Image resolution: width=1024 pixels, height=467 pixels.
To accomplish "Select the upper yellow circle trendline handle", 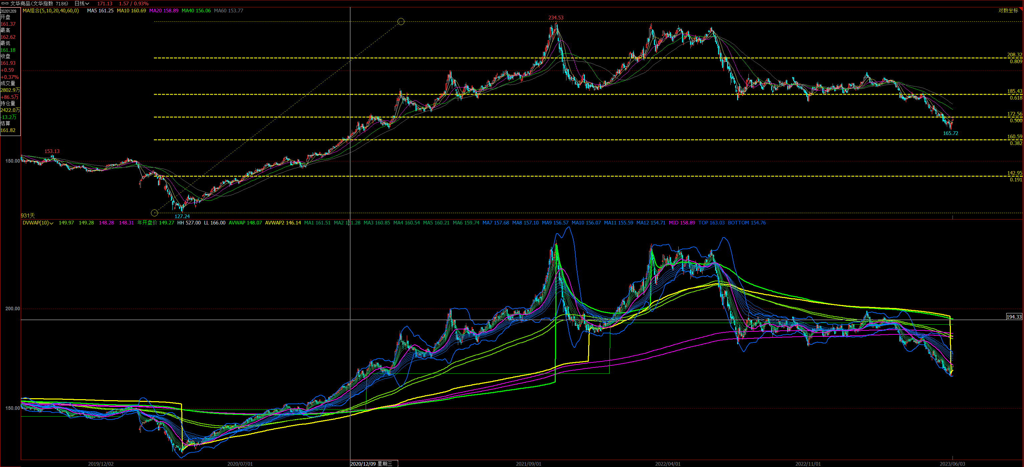I will coord(401,21).
